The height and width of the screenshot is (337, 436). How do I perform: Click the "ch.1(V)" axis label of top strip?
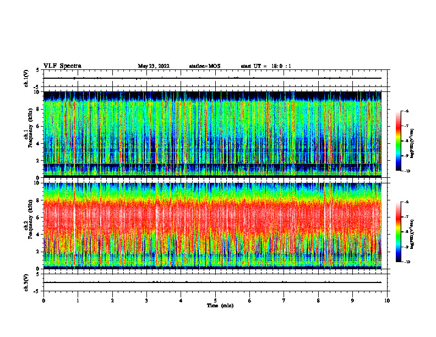click(26, 78)
